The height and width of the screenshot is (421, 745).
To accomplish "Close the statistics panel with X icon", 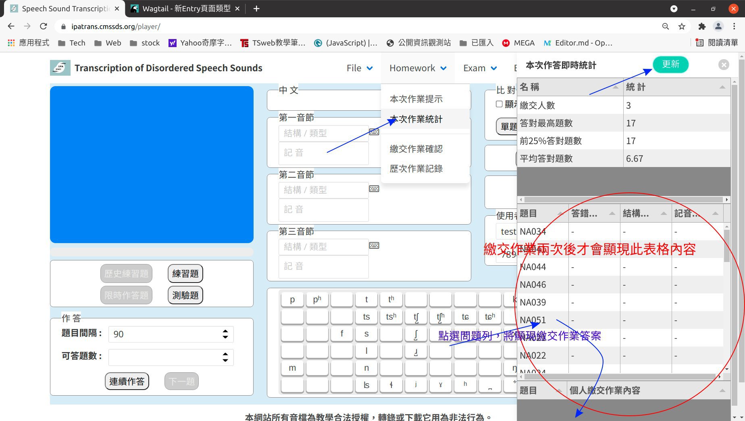I will (x=724, y=65).
